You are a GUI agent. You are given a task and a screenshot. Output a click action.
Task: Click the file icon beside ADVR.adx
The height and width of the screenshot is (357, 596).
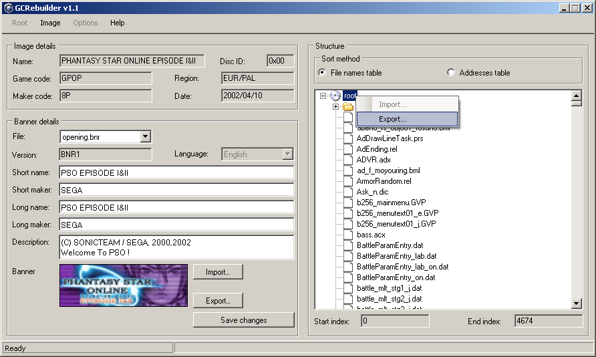pyautogui.click(x=348, y=160)
